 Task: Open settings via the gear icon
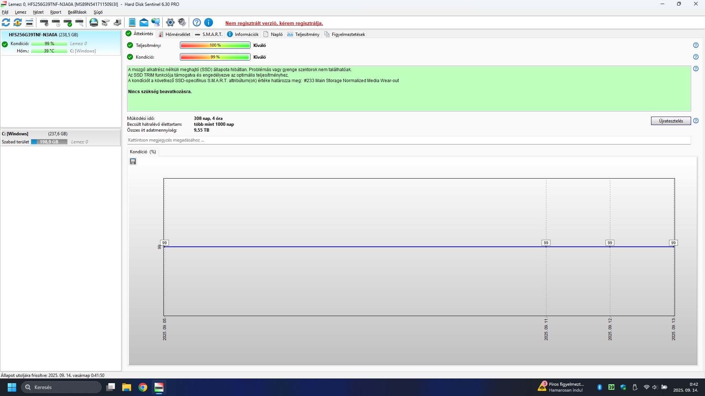click(170, 23)
